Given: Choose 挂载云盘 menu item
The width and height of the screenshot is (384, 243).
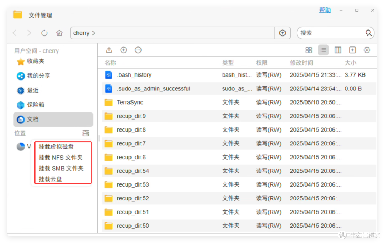Looking at the screenshot, I should pyautogui.click(x=50, y=179).
